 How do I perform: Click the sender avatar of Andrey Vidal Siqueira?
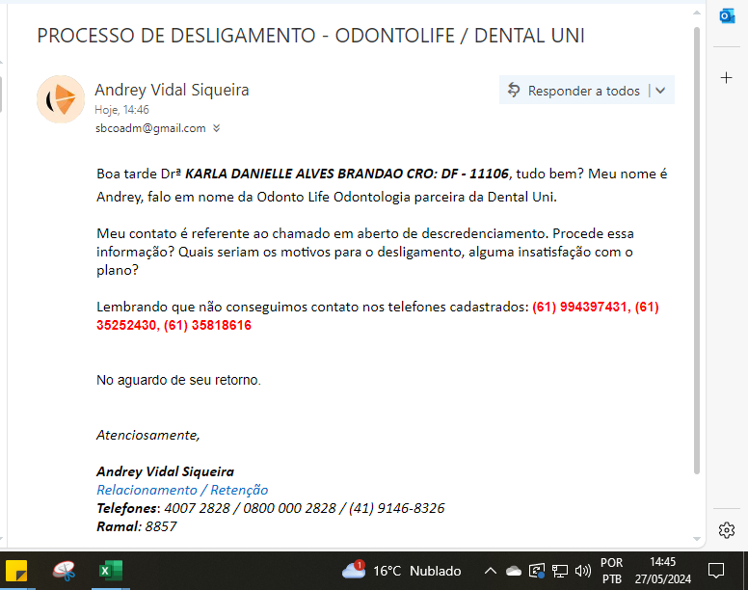coord(61,99)
